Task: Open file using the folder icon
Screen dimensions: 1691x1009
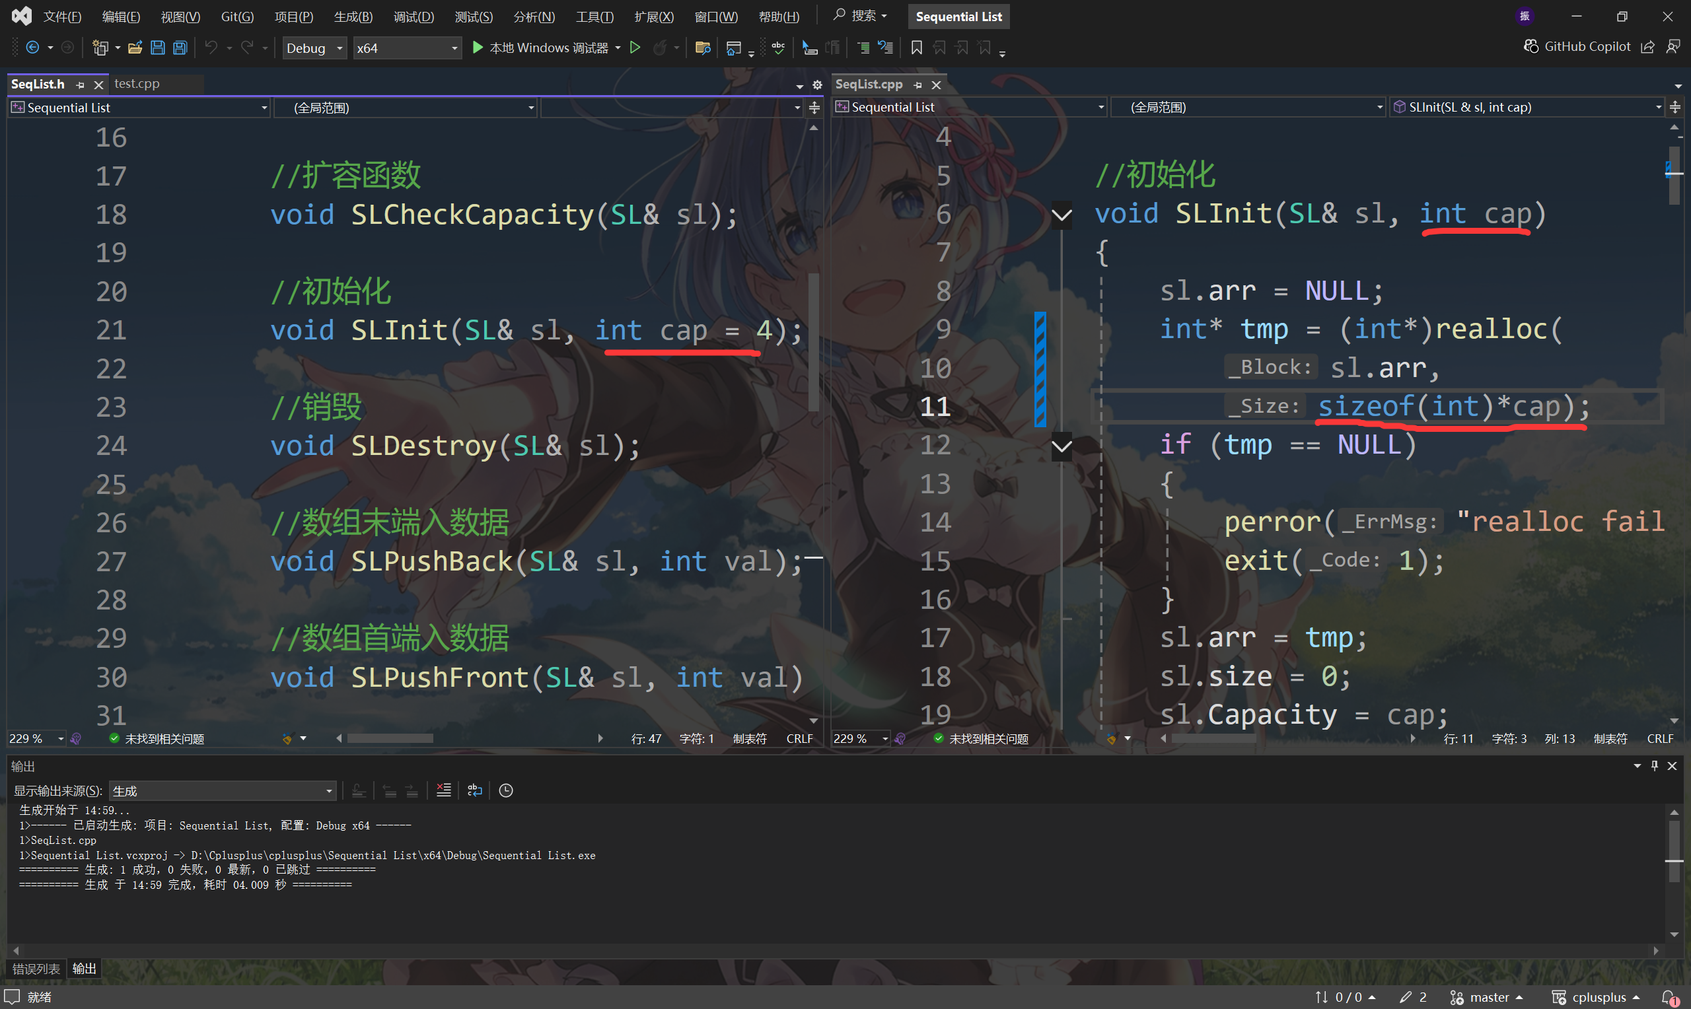Action: point(135,48)
